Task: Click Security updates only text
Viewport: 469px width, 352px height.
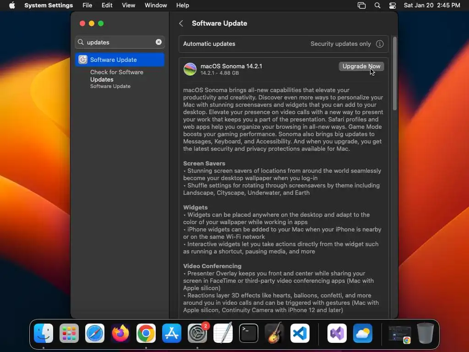Action: 340,44
